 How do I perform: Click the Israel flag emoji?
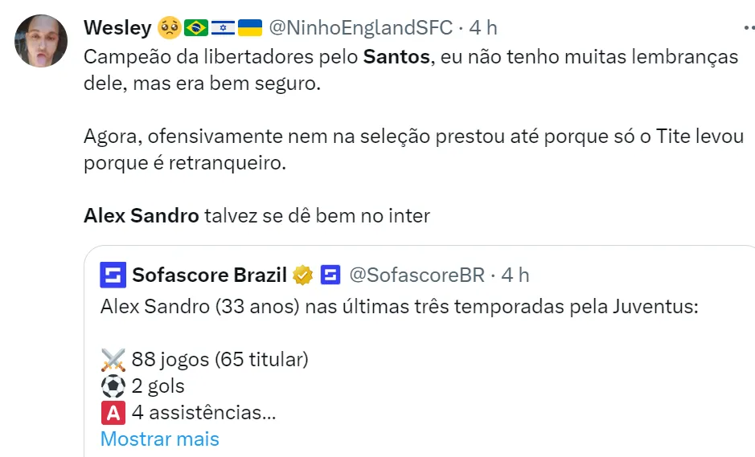[x=223, y=28]
